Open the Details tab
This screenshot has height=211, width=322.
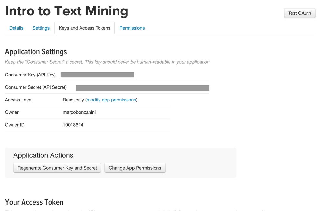pyautogui.click(x=16, y=28)
